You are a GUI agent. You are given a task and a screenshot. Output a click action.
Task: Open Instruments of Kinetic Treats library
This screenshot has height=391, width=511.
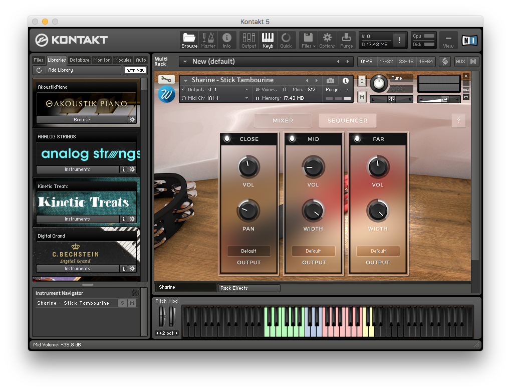[x=77, y=219]
